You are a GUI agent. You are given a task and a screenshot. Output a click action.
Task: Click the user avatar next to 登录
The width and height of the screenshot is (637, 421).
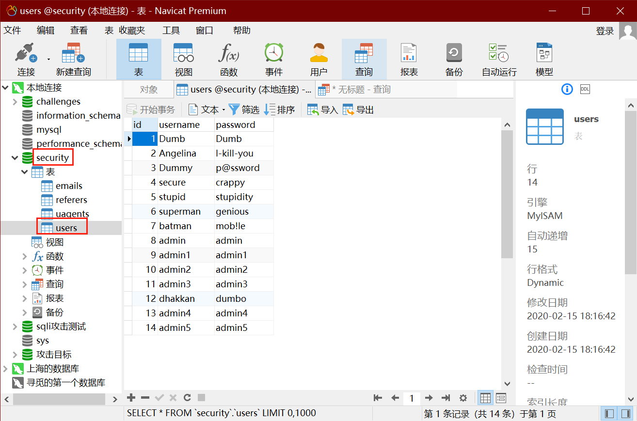[628, 31]
